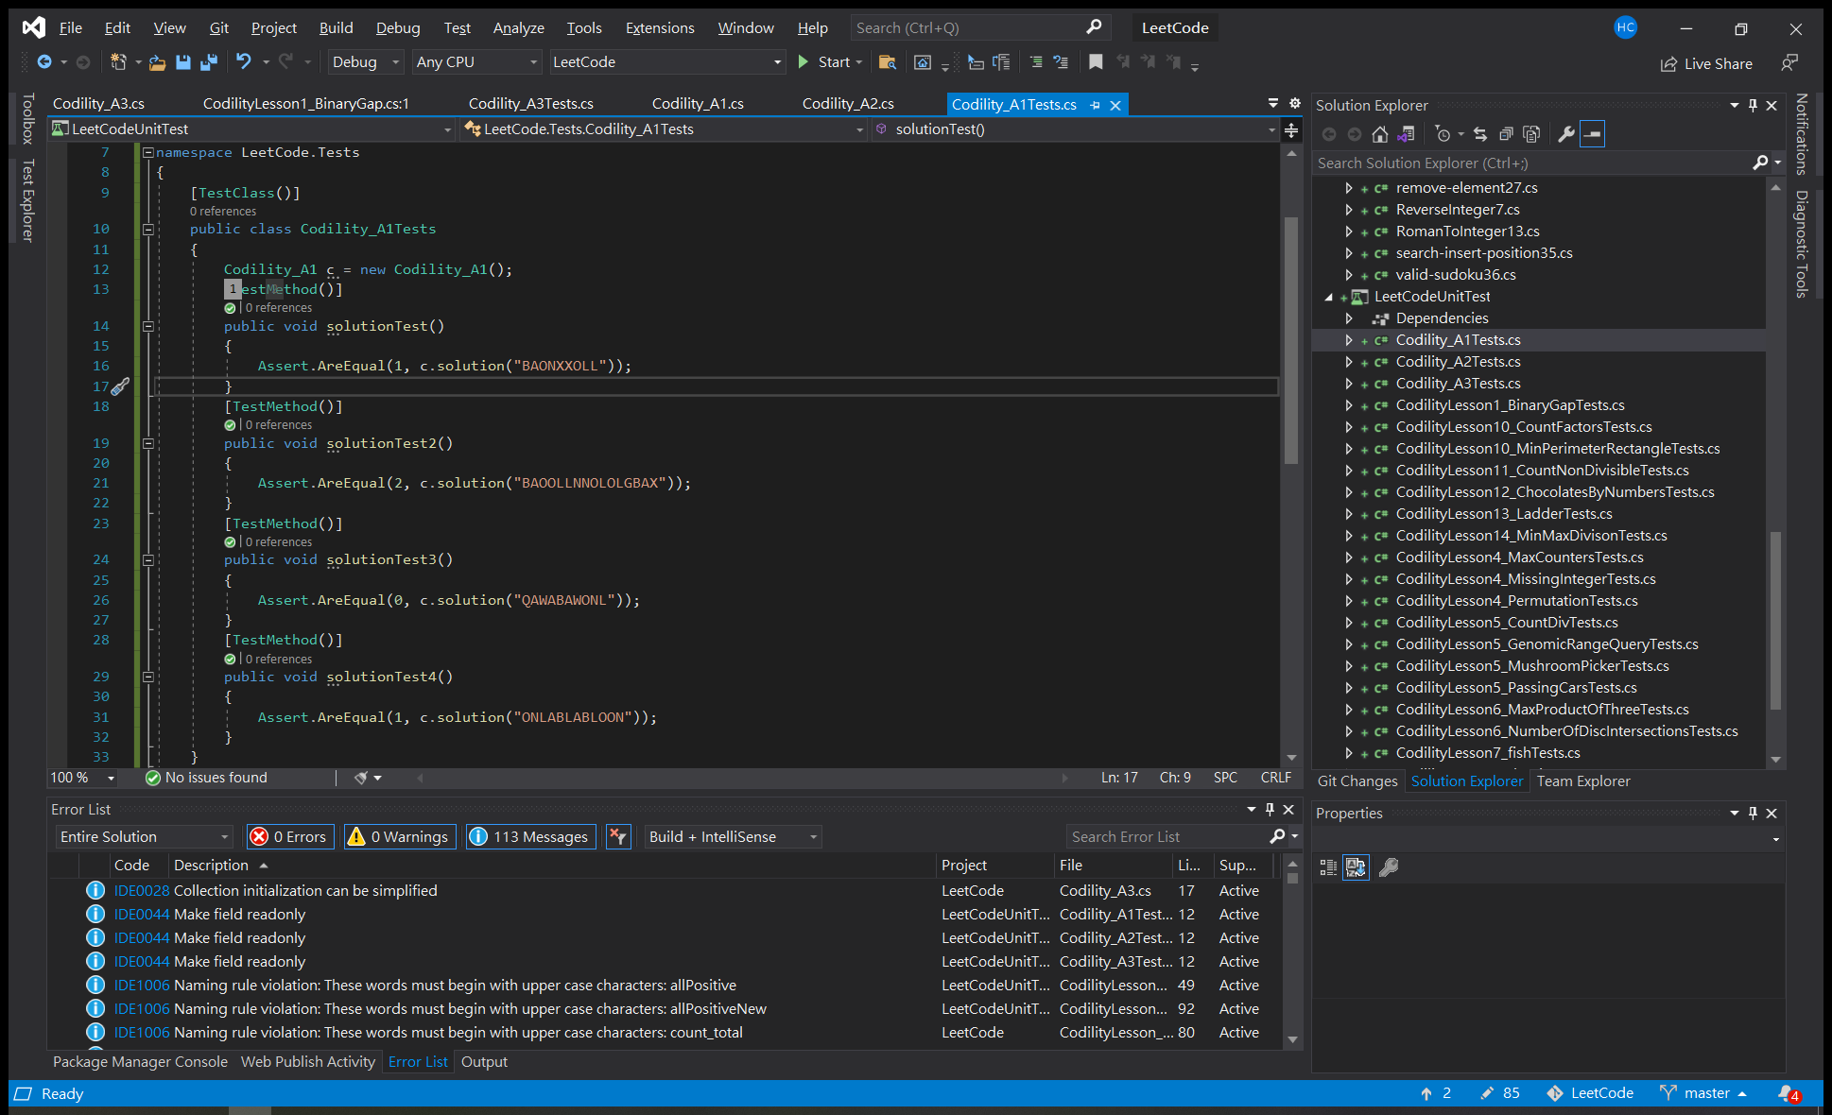
Task: Open the LeetCode startup project dropdown
Action: coord(667,62)
